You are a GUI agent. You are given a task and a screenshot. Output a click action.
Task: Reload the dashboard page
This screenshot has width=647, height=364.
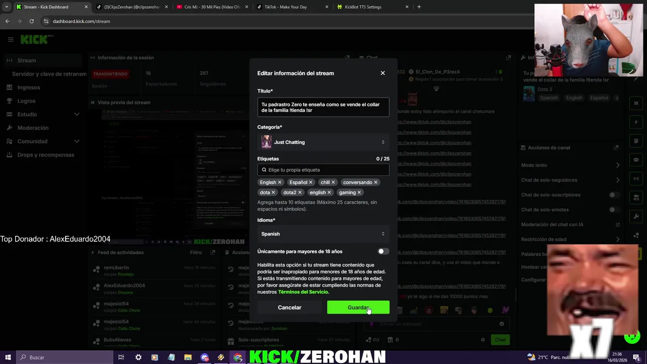click(x=31, y=21)
